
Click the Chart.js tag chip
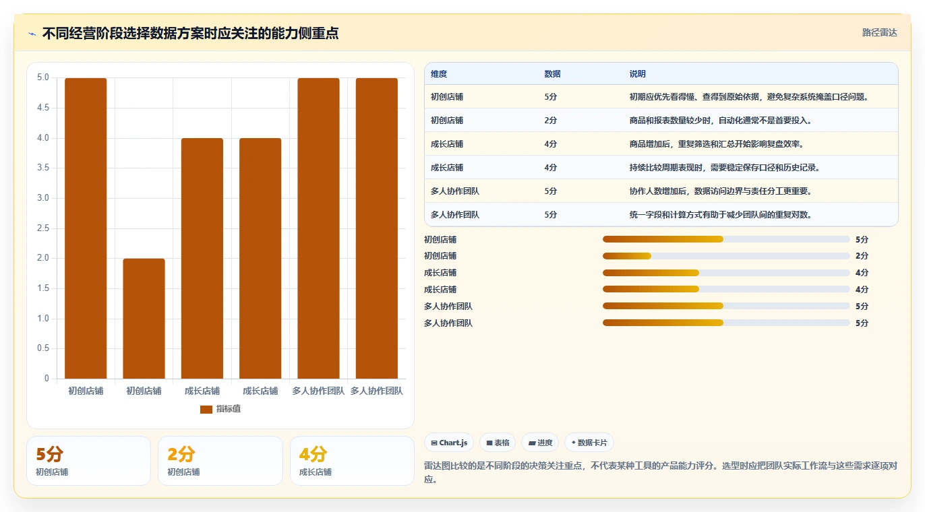click(449, 443)
